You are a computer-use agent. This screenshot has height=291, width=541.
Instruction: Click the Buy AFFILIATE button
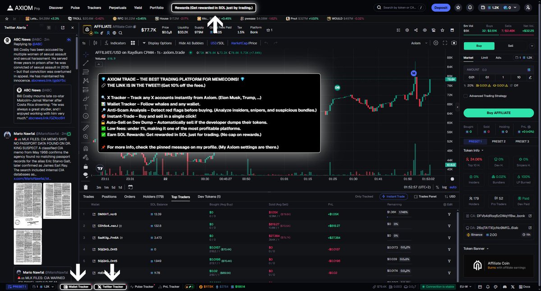pos(499,113)
